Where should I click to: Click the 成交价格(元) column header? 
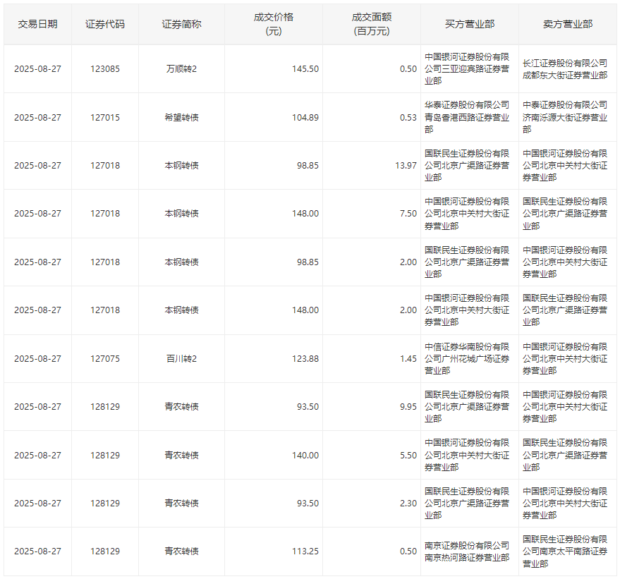(x=273, y=24)
